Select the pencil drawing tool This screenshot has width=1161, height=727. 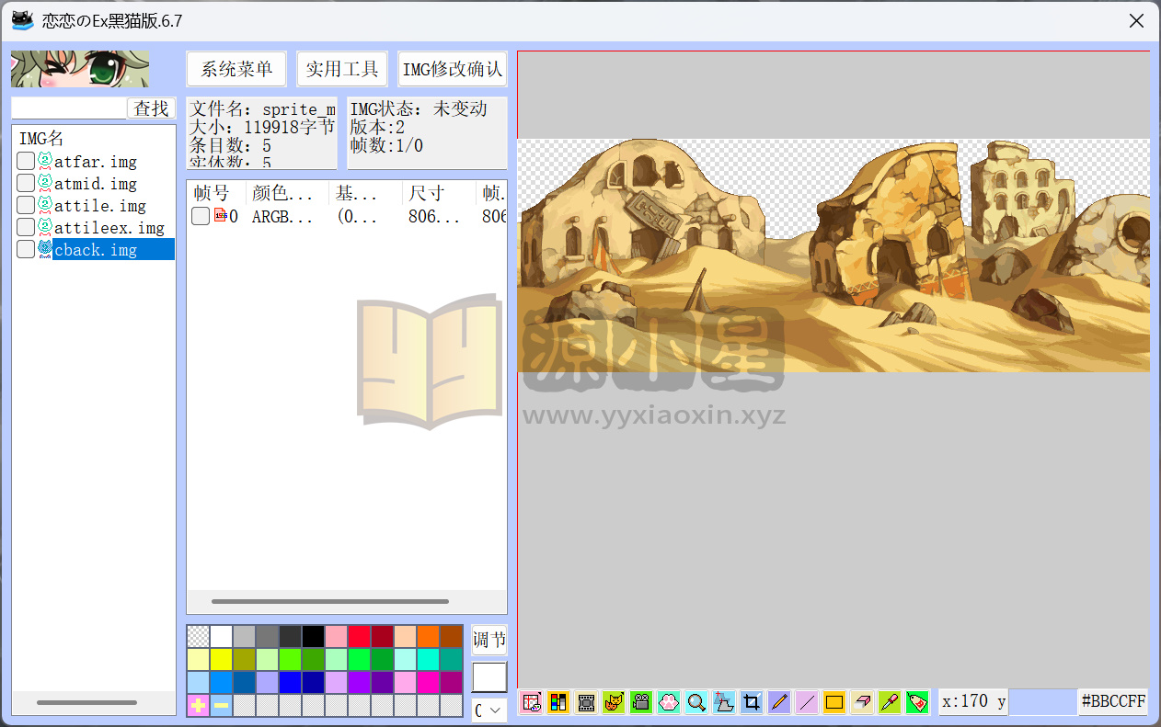[x=779, y=702]
